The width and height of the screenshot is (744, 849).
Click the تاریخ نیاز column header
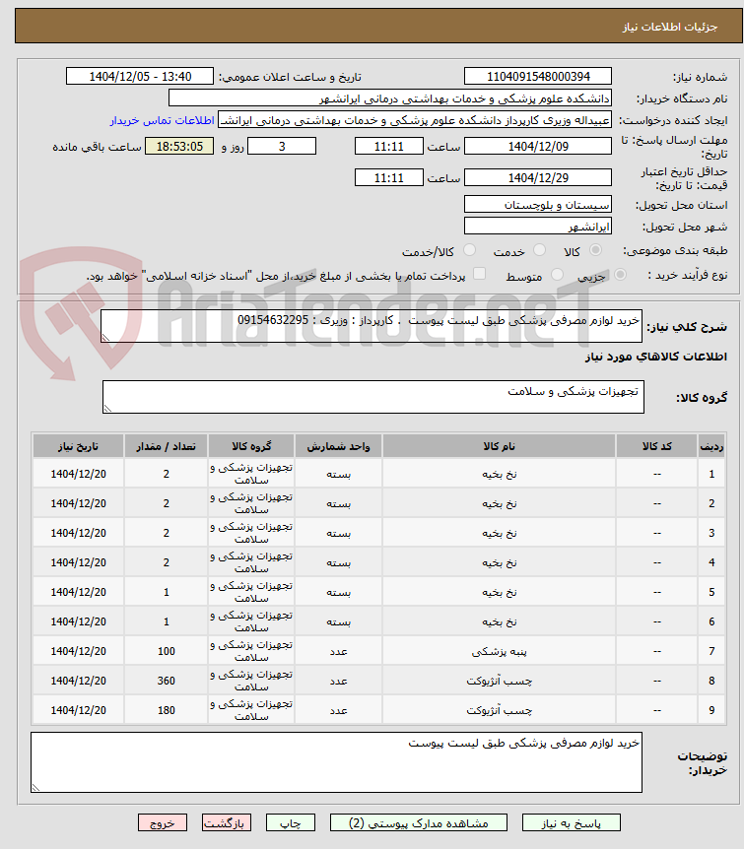pos(78,446)
